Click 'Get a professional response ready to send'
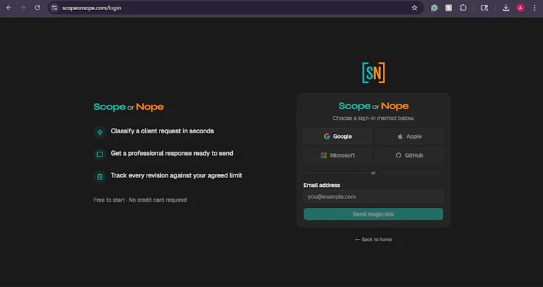The image size is (543, 287). point(172,154)
